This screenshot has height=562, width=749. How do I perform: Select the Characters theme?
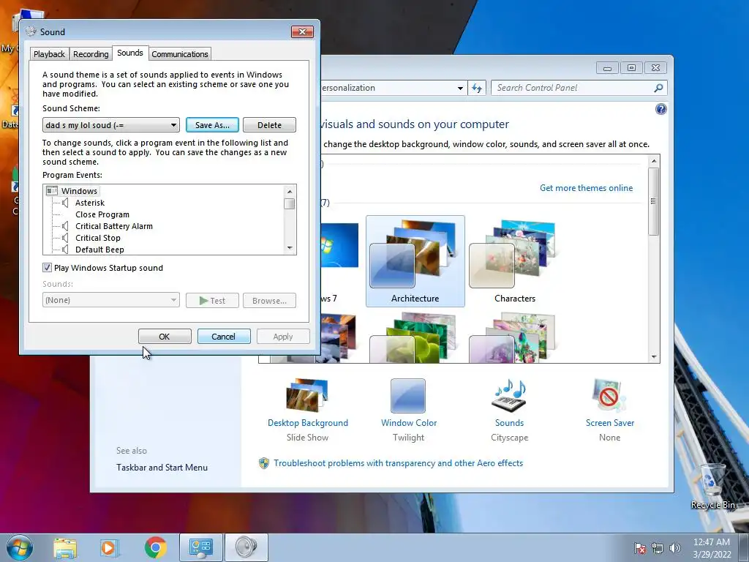(514, 261)
